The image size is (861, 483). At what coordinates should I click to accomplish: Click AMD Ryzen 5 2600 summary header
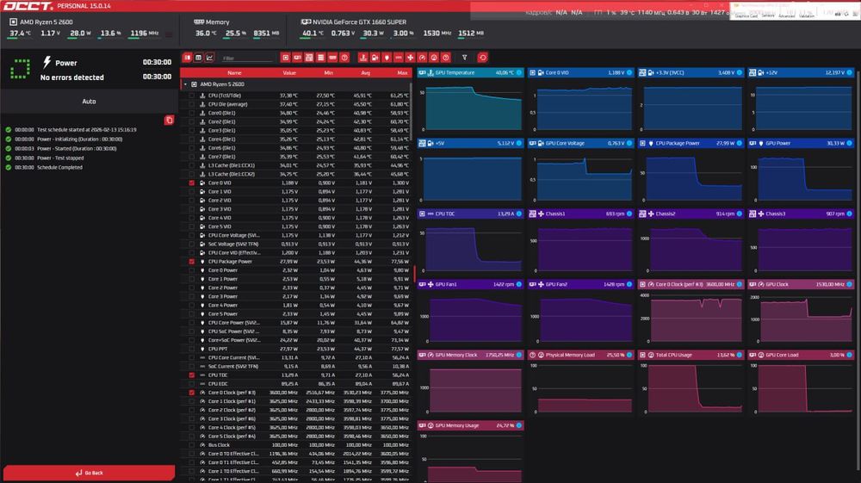point(40,22)
